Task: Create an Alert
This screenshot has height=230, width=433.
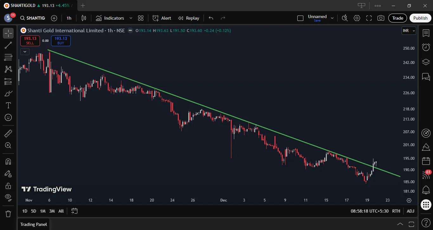Action: pyautogui.click(x=162, y=18)
